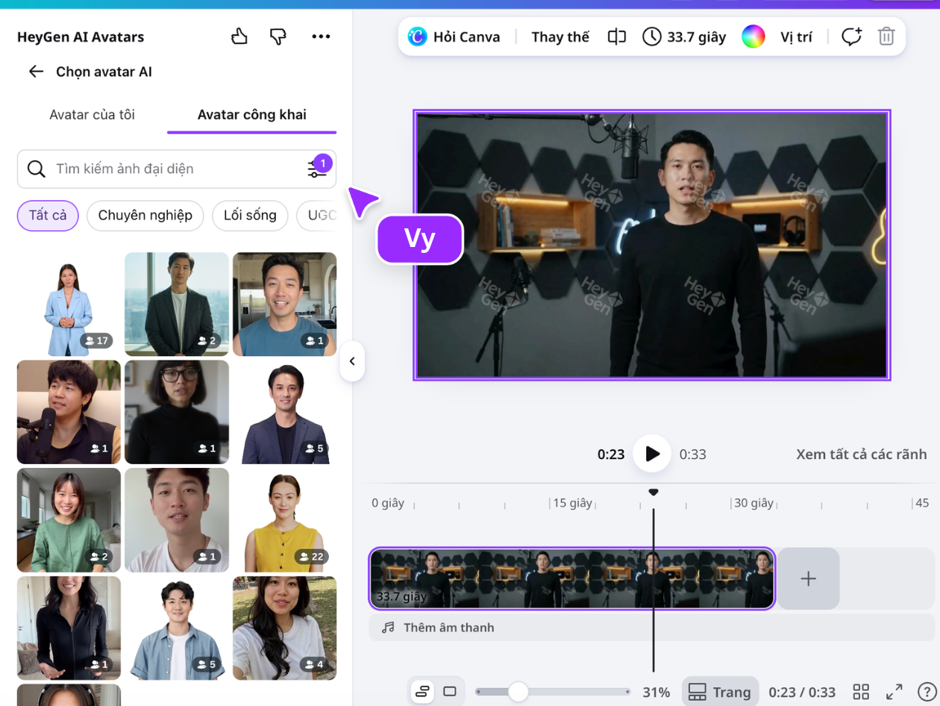Click the HeyGen AI Avatars panel title
This screenshot has width=940, height=706.
click(x=81, y=37)
